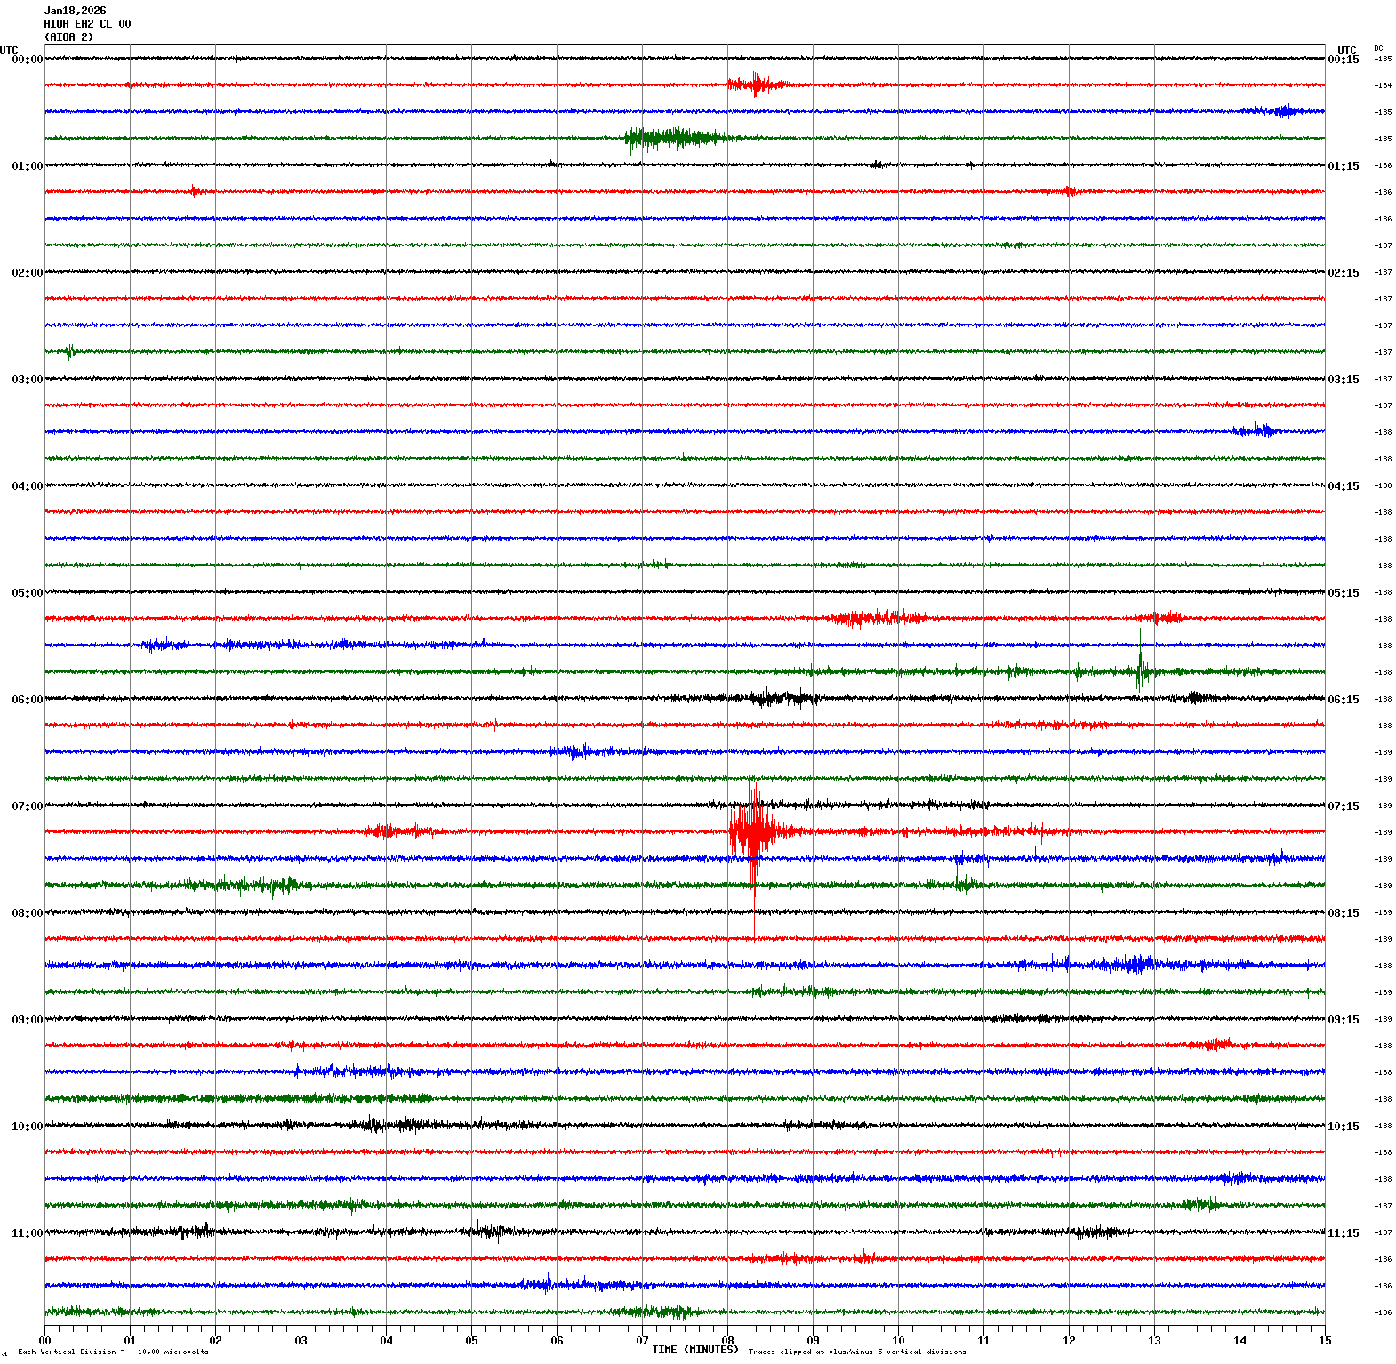This screenshot has width=1396, height=1364.
Task: Click the large red seismic event spike
Action: pos(753,831)
